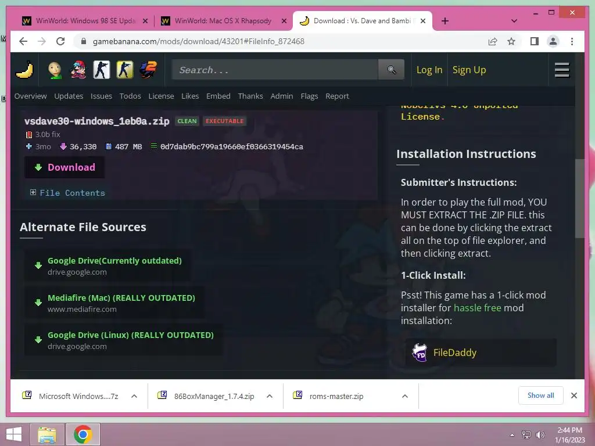
Task: Close the WinWorld Mac OS X Rhapsody tab
Action: (x=284, y=21)
